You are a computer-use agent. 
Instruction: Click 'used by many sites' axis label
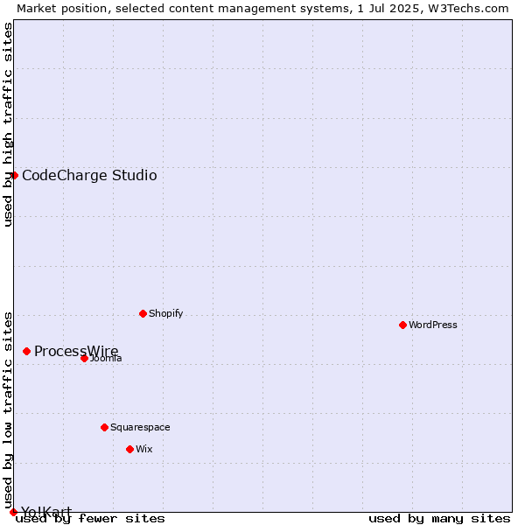(x=439, y=519)
